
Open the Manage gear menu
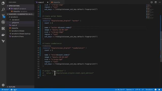tap(3, 85)
